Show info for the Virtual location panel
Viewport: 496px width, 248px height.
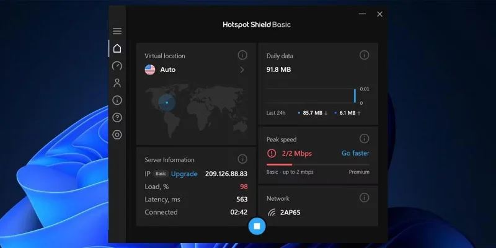point(242,55)
